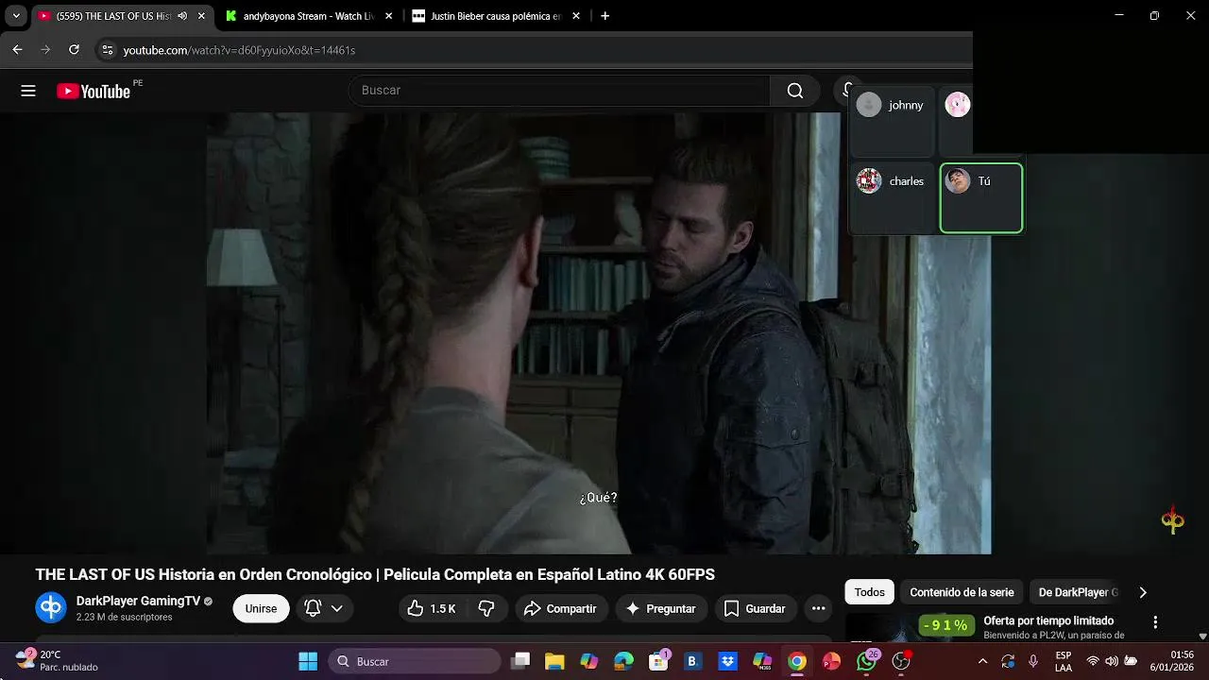Viewport: 1209px width, 680px height.
Task: Go forward with browser forward arrow
Action: [x=45, y=50]
